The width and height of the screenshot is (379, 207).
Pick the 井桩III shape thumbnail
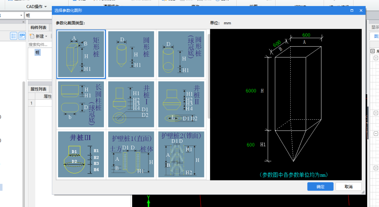81,154
